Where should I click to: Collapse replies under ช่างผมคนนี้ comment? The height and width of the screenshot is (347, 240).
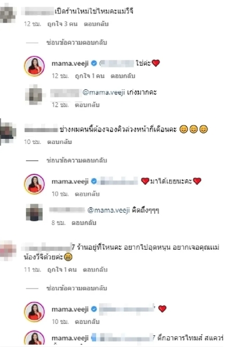pyautogui.click(x=76, y=160)
